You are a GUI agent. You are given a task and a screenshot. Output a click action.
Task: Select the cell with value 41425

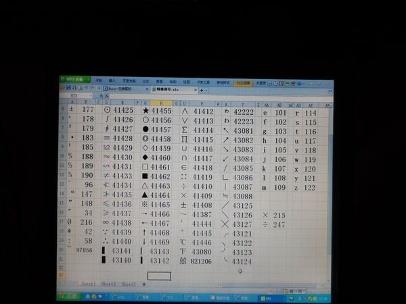coord(123,110)
